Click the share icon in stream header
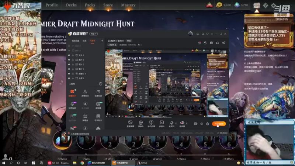This screenshot has height=166, width=295. coord(223,43)
